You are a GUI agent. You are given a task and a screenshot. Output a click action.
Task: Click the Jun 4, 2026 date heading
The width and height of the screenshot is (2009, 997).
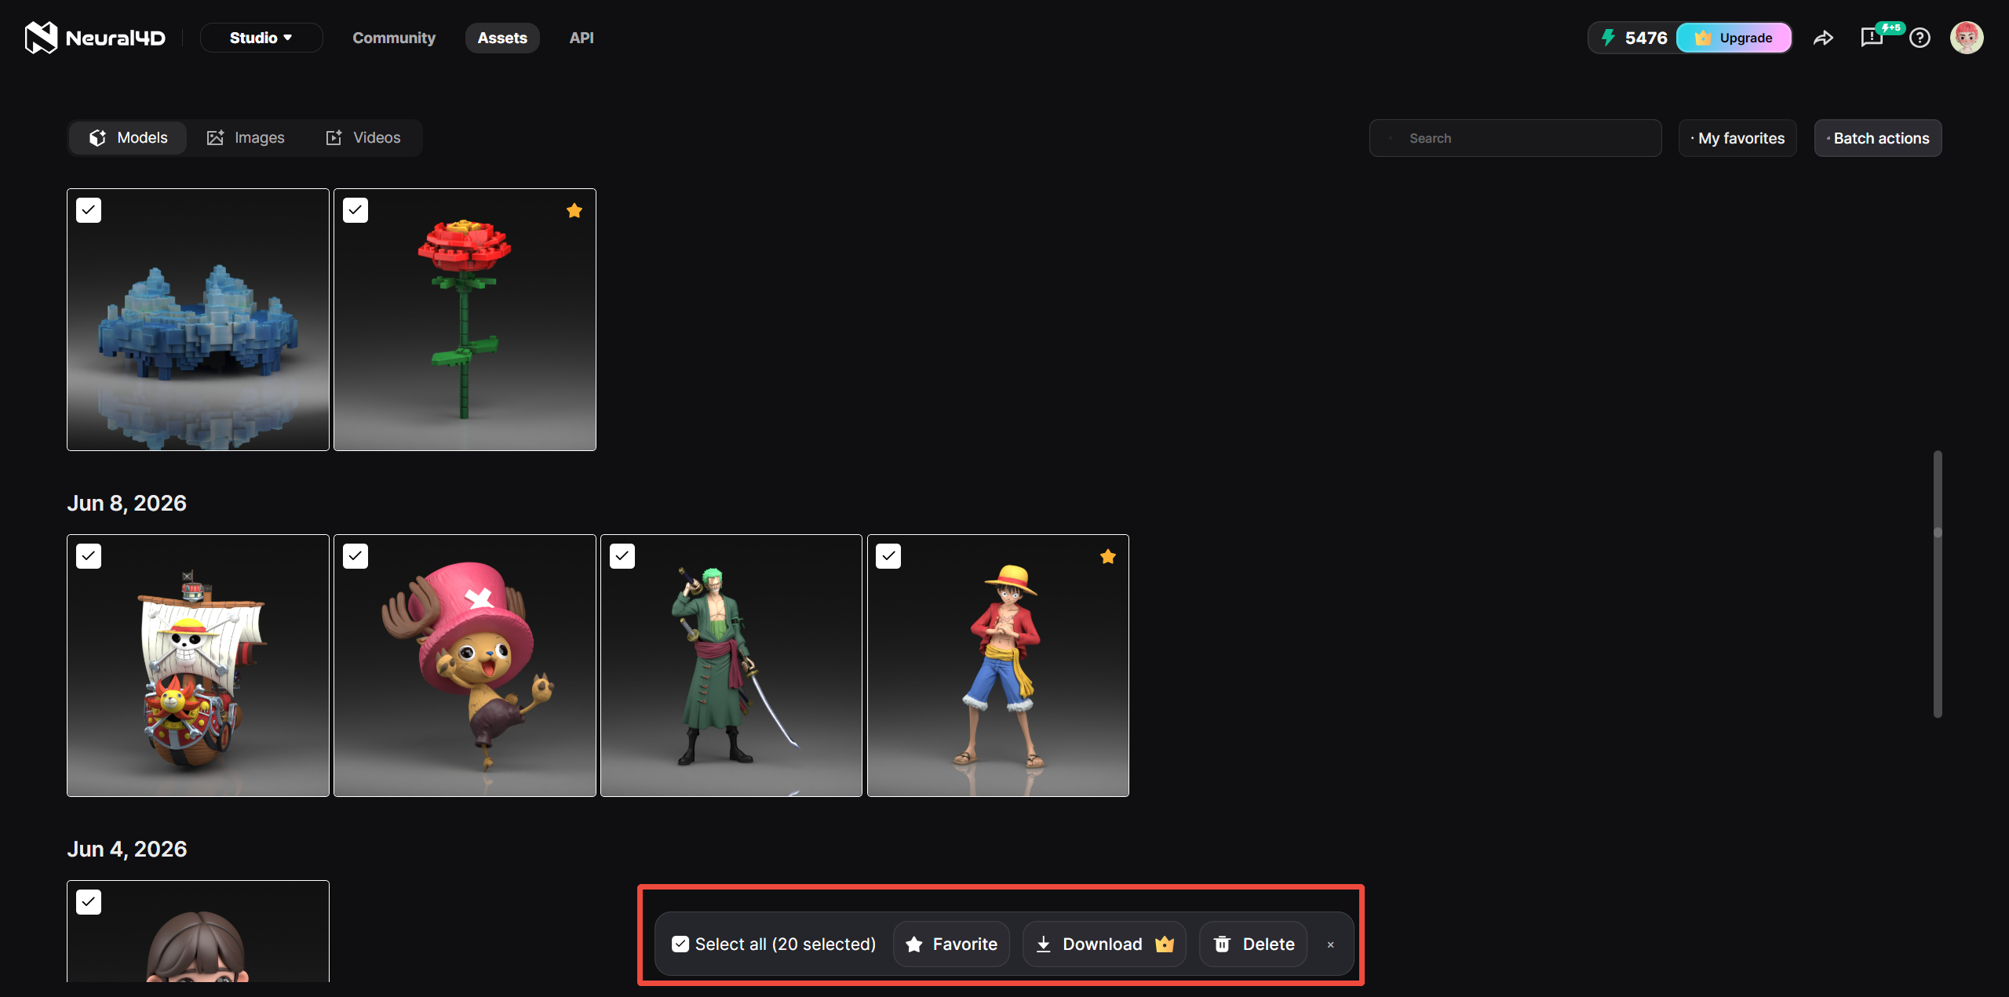pos(126,849)
